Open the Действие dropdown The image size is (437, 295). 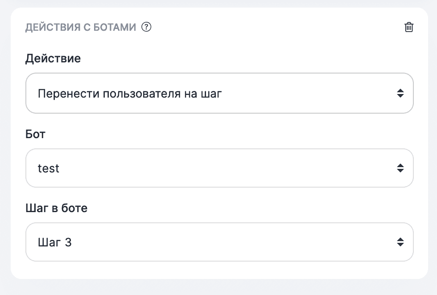pyautogui.click(x=219, y=93)
